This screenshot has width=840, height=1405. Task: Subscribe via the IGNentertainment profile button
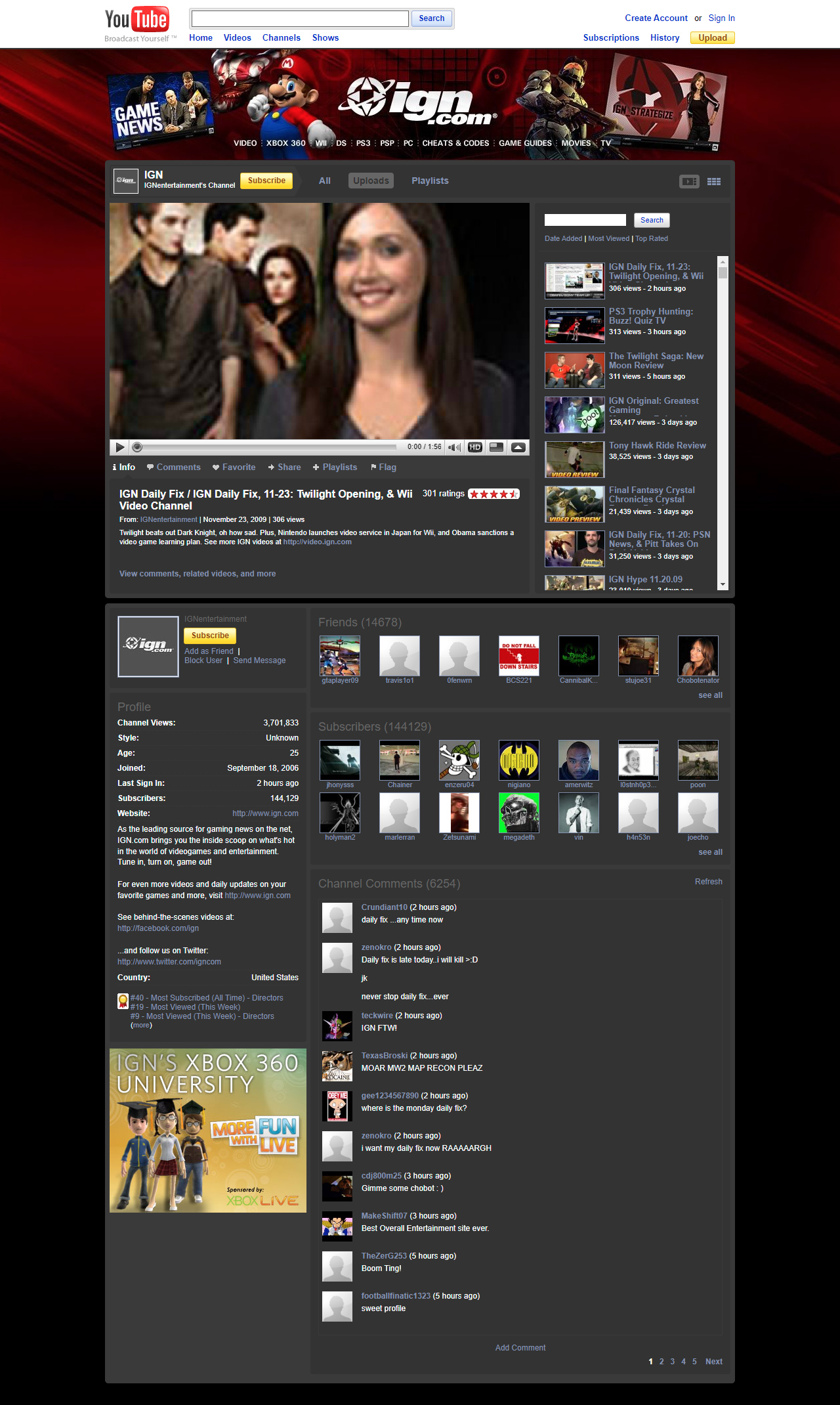pyautogui.click(x=210, y=636)
